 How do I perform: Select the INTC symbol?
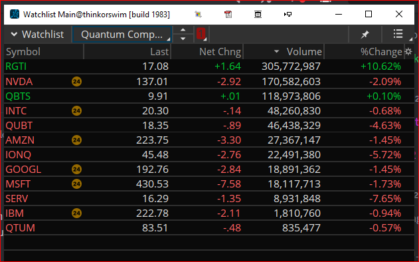point(16,111)
